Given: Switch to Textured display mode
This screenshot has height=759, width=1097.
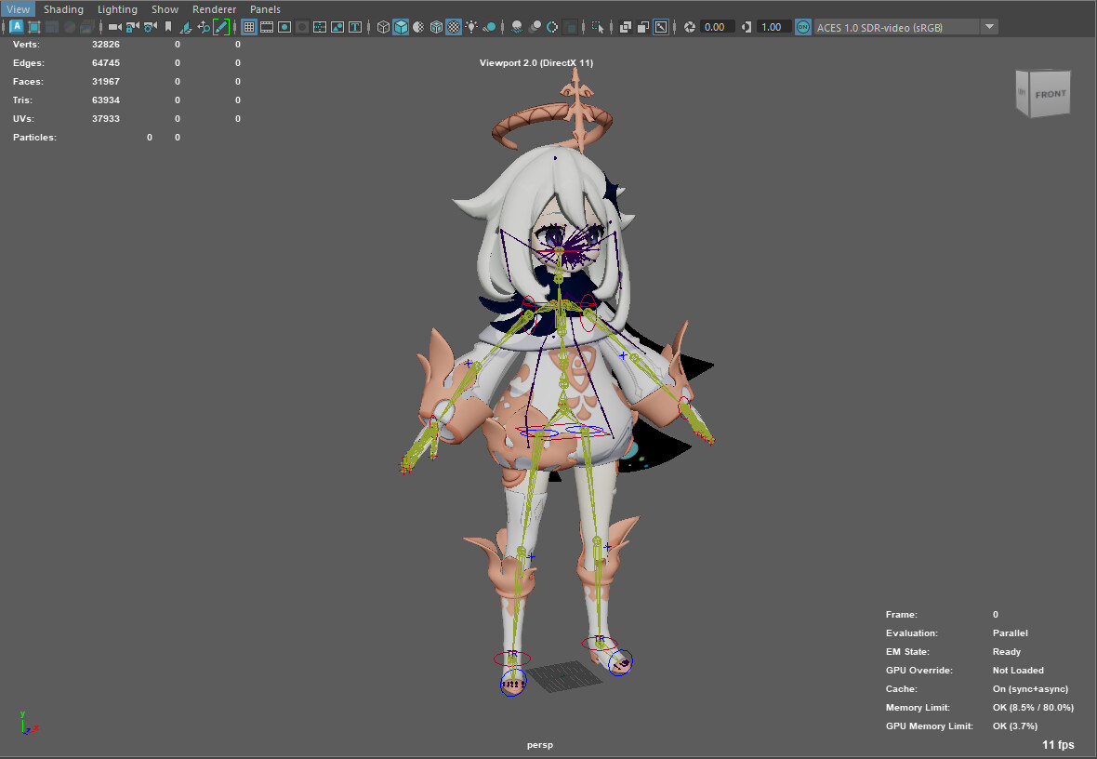Looking at the screenshot, I should [x=453, y=27].
